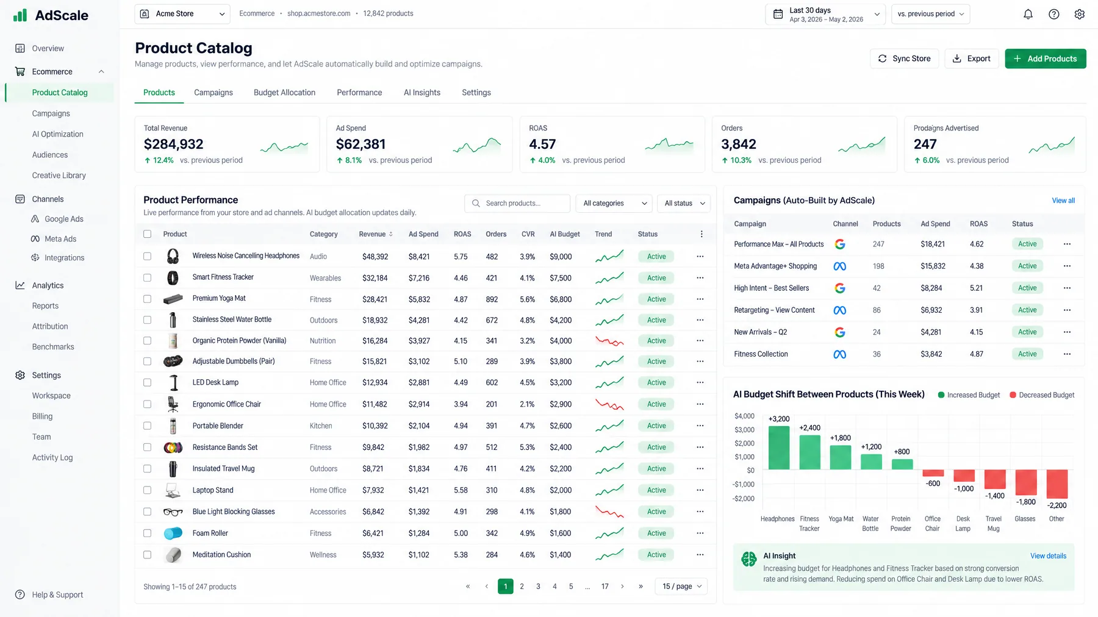
Task: Go to the next page arrow
Action: pos(622,587)
